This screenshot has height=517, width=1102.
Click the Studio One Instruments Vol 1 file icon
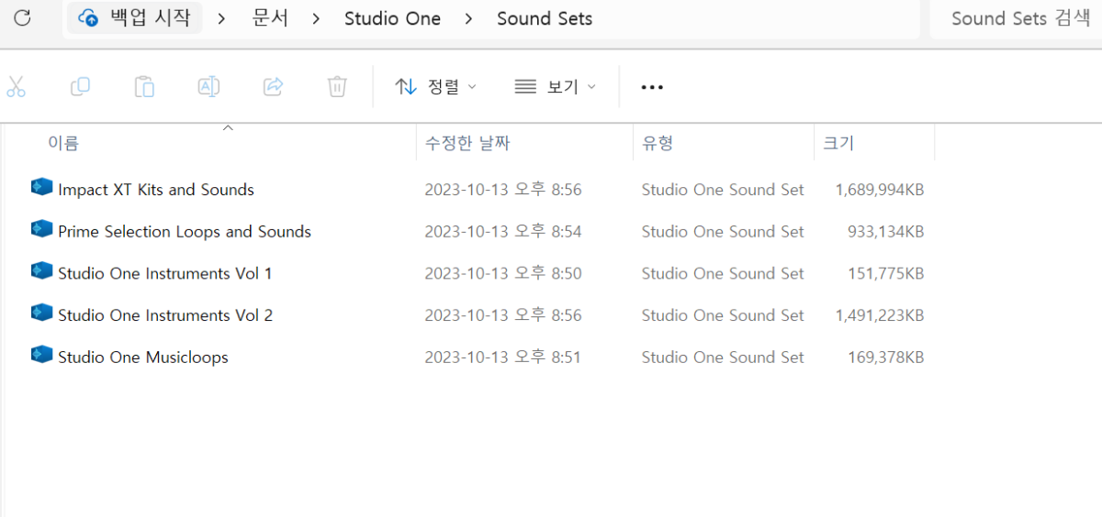(41, 271)
